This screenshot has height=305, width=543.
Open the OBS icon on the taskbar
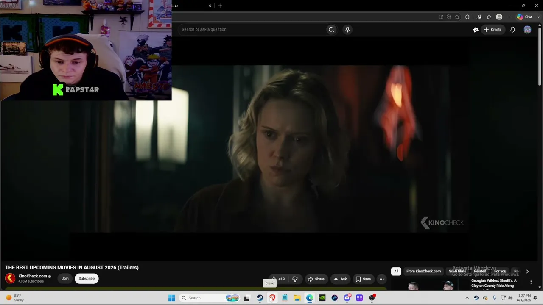[x=372, y=298]
